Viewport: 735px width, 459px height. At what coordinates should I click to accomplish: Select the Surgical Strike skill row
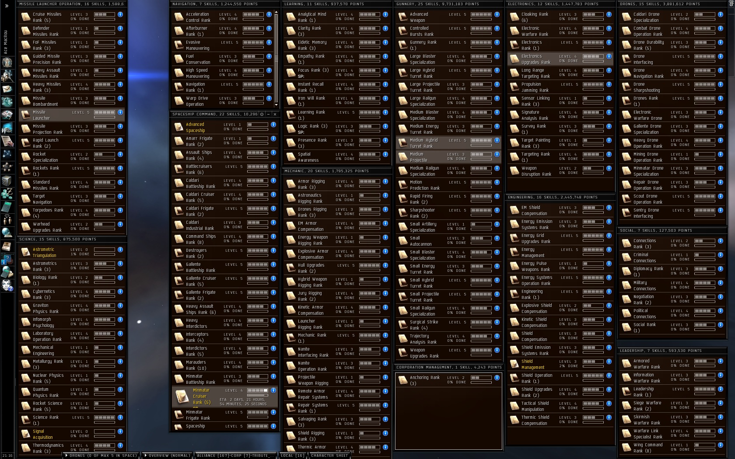(x=448, y=325)
